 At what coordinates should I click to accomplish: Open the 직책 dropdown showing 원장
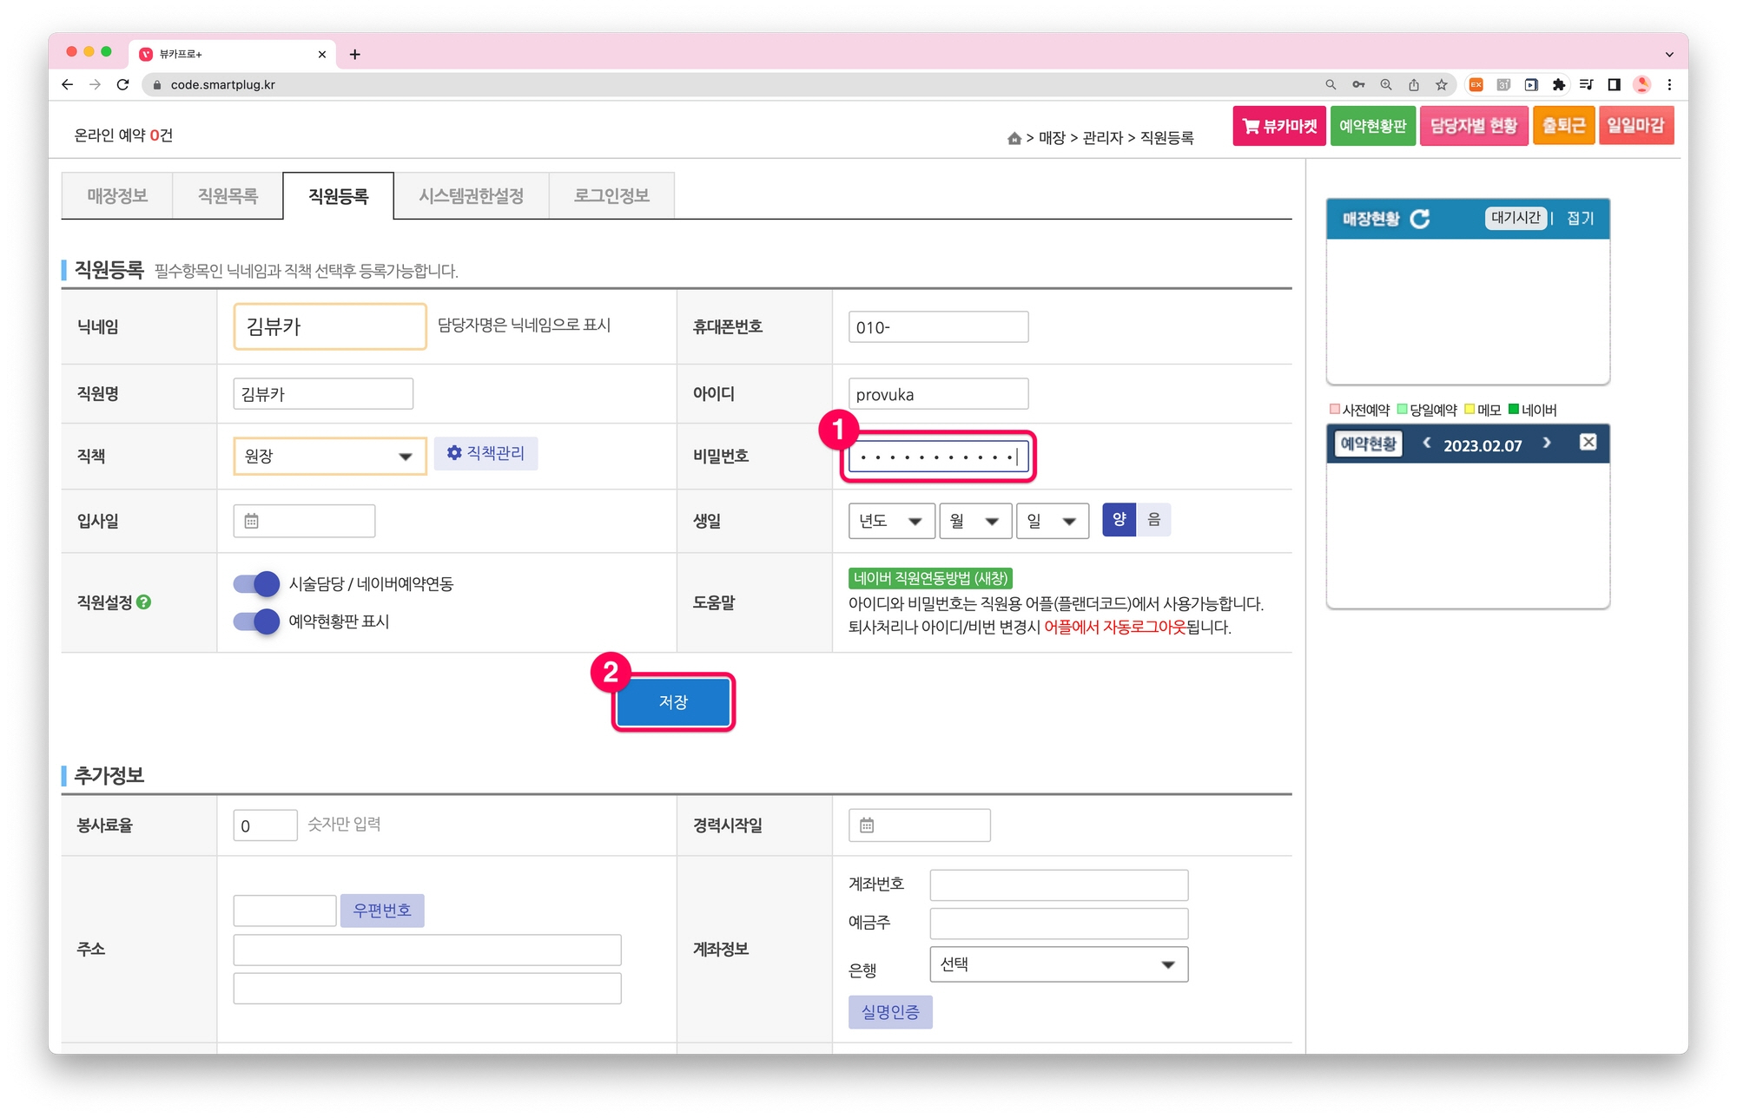329,456
